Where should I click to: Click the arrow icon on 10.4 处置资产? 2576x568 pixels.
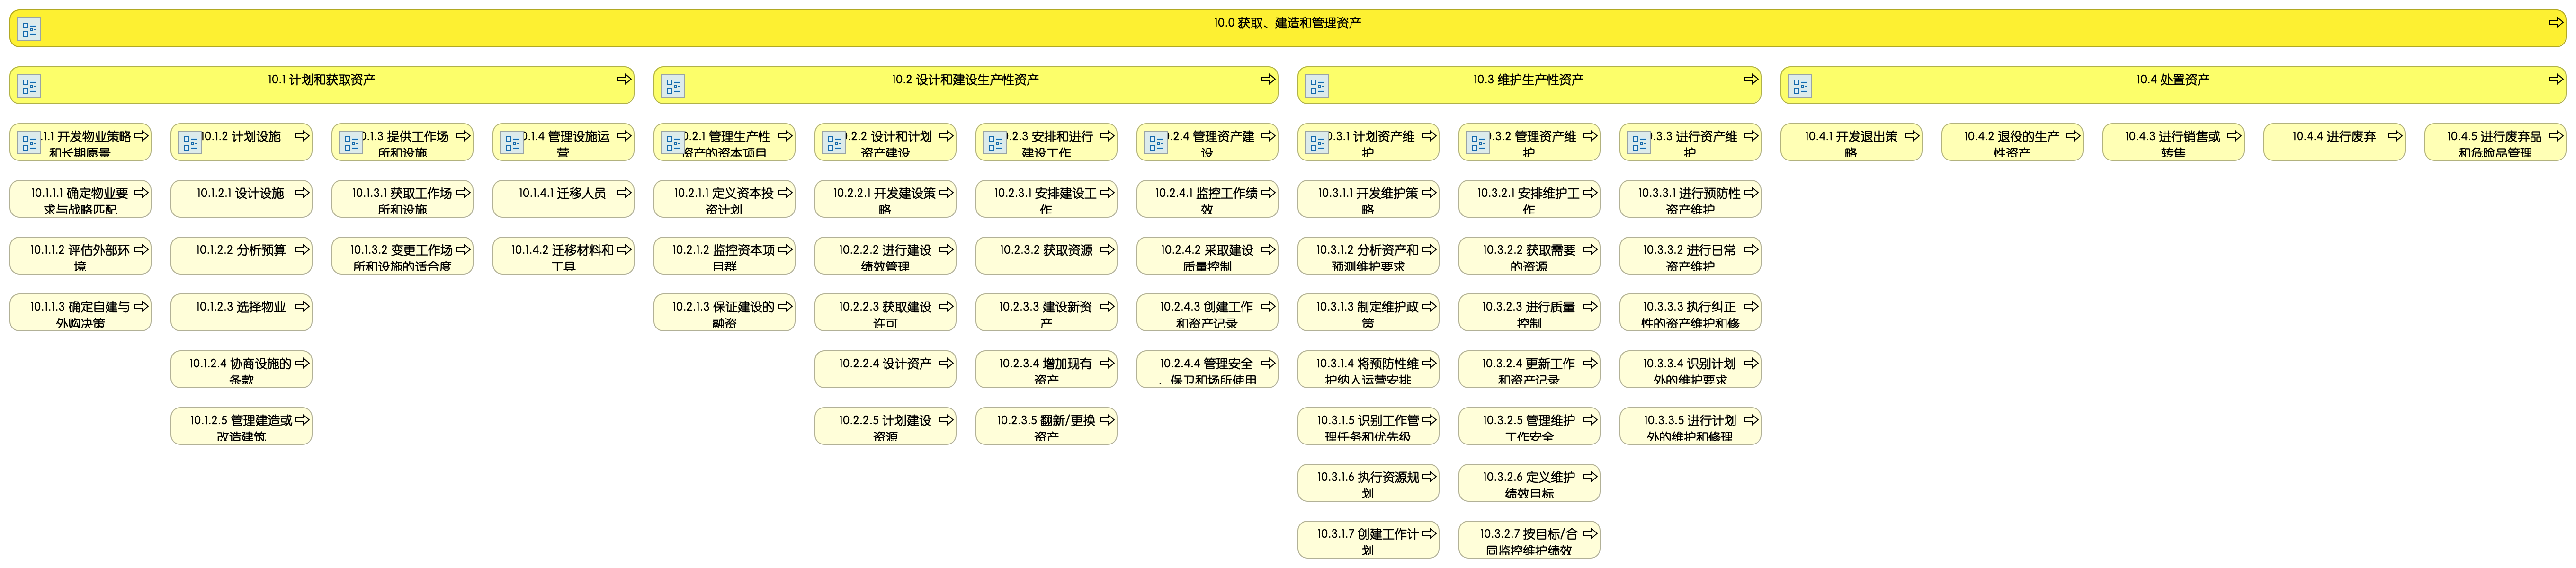coord(2556,79)
